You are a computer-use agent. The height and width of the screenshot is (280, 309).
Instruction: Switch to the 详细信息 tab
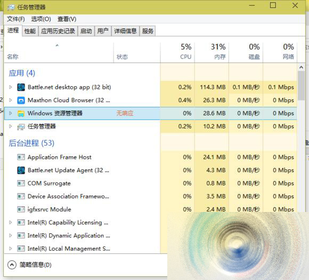[x=125, y=31]
